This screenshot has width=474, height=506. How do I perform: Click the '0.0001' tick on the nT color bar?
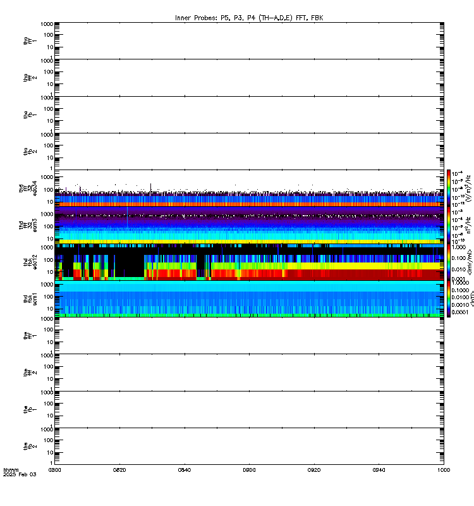(x=460, y=312)
